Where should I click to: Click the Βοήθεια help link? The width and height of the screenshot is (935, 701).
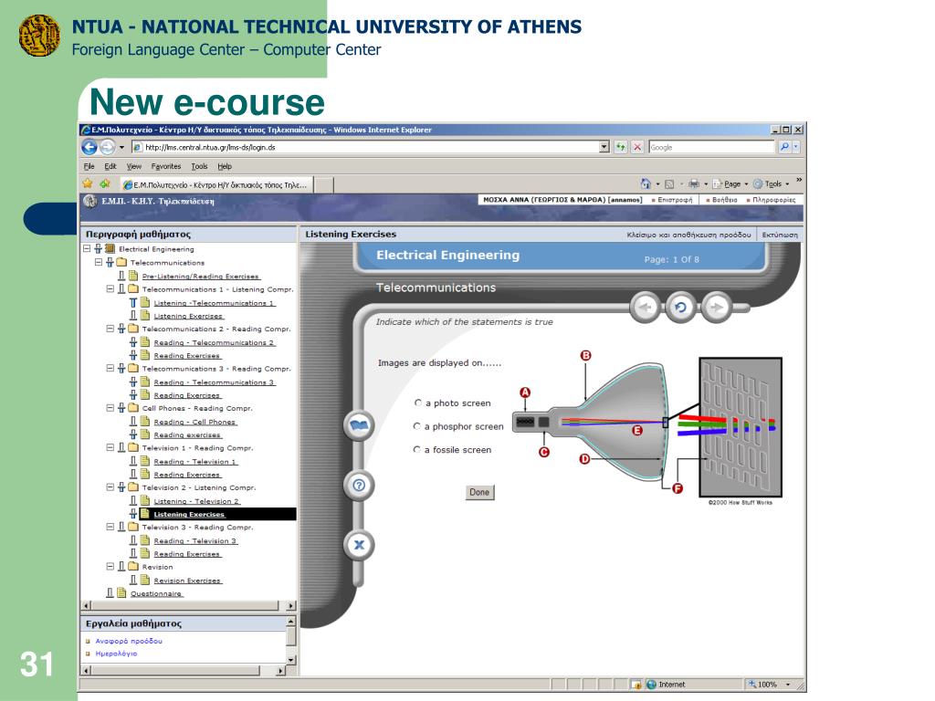pyautogui.click(x=724, y=200)
